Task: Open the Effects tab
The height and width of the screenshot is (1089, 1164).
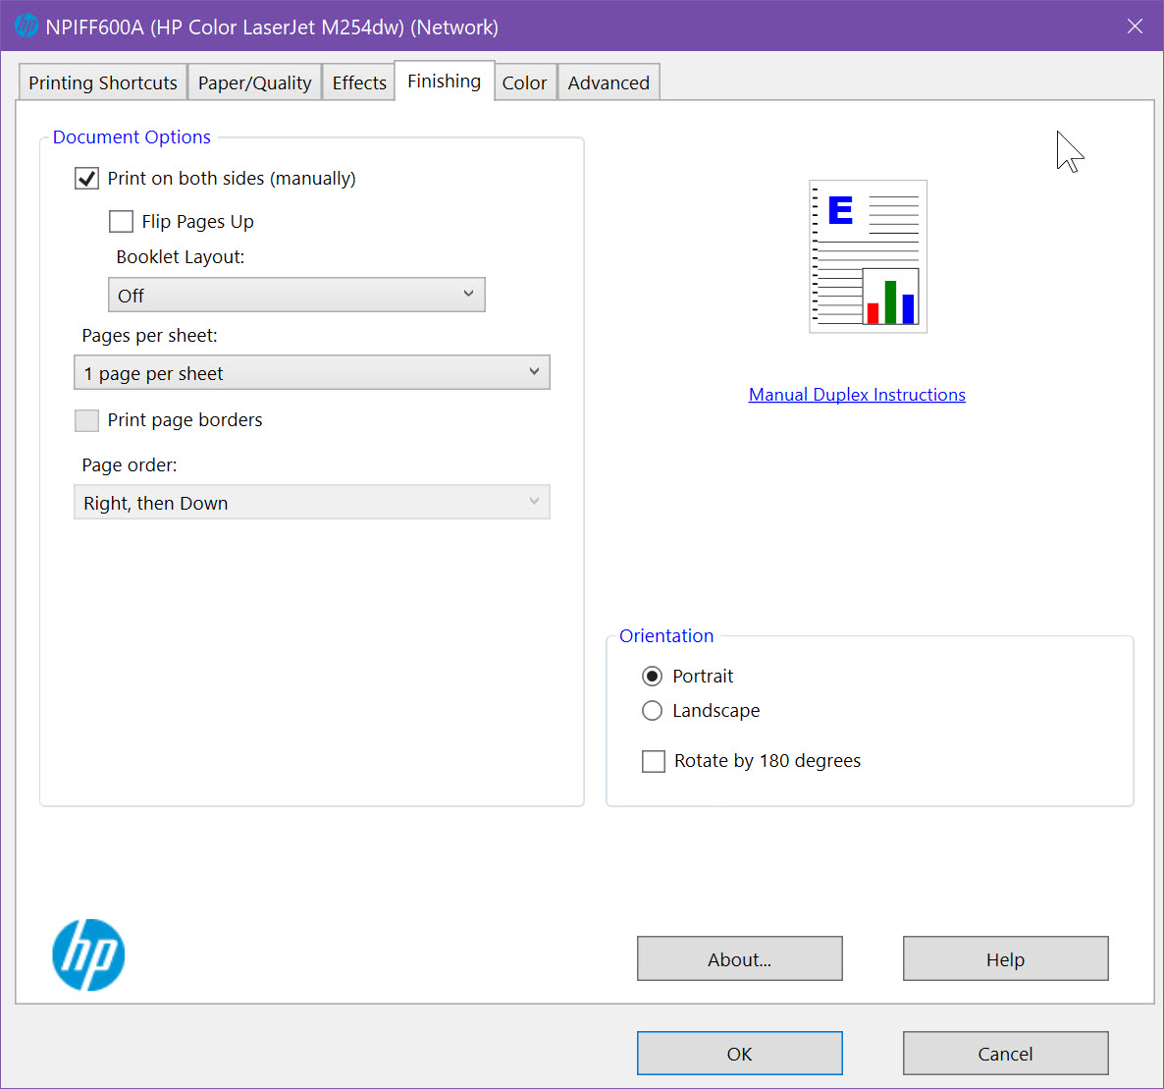Action: click(359, 82)
